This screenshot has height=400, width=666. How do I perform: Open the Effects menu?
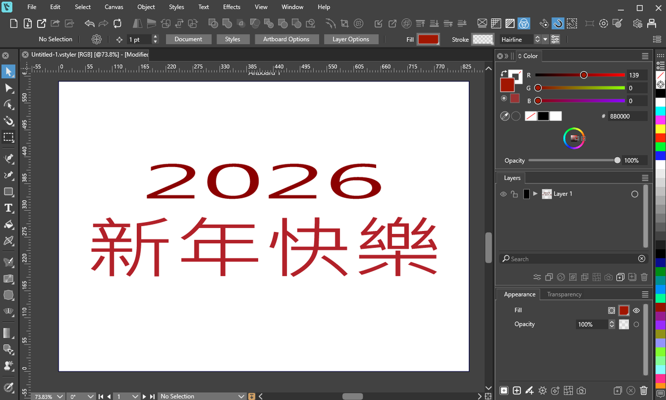231,7
